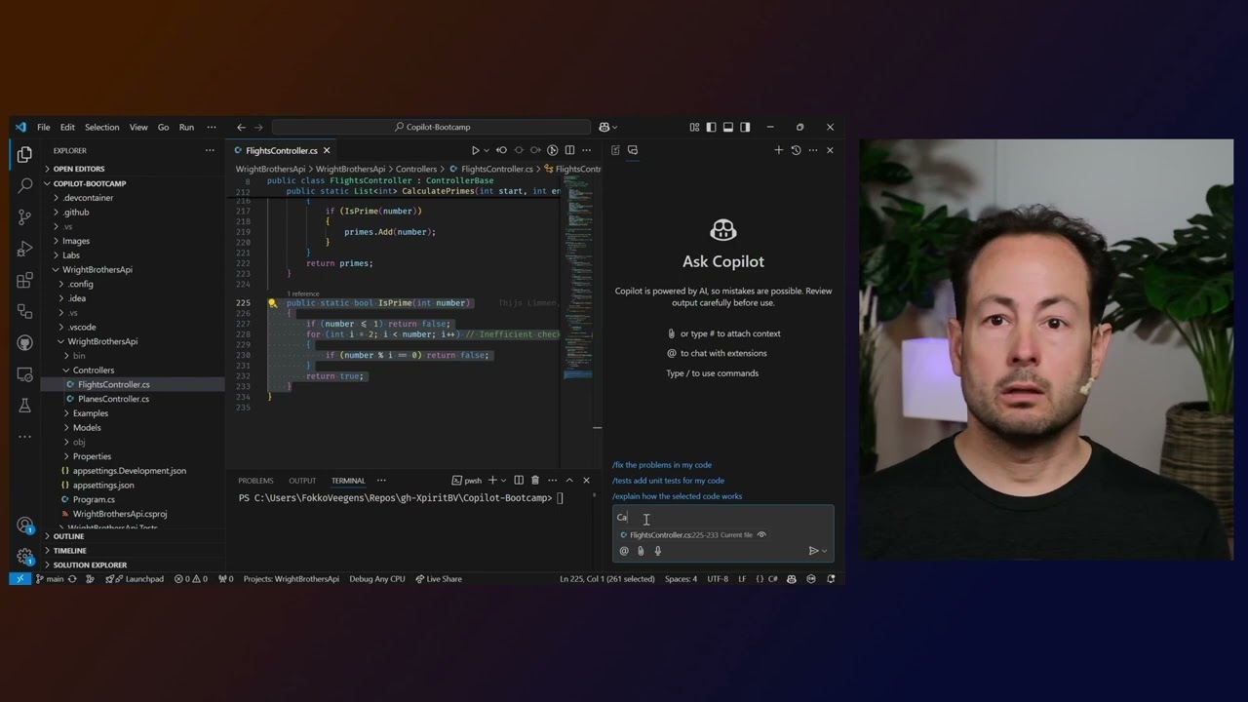Expand the OPEN EDITORS section
Viewport: 1248px width, 702px height.
pyautogui.click(x=79, y=169)
